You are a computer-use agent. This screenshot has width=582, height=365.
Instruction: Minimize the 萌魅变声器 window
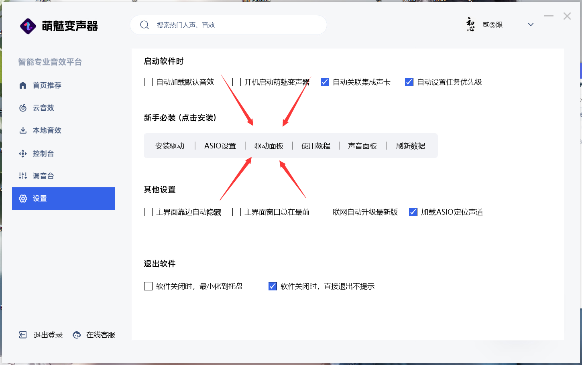pos(549,16)
